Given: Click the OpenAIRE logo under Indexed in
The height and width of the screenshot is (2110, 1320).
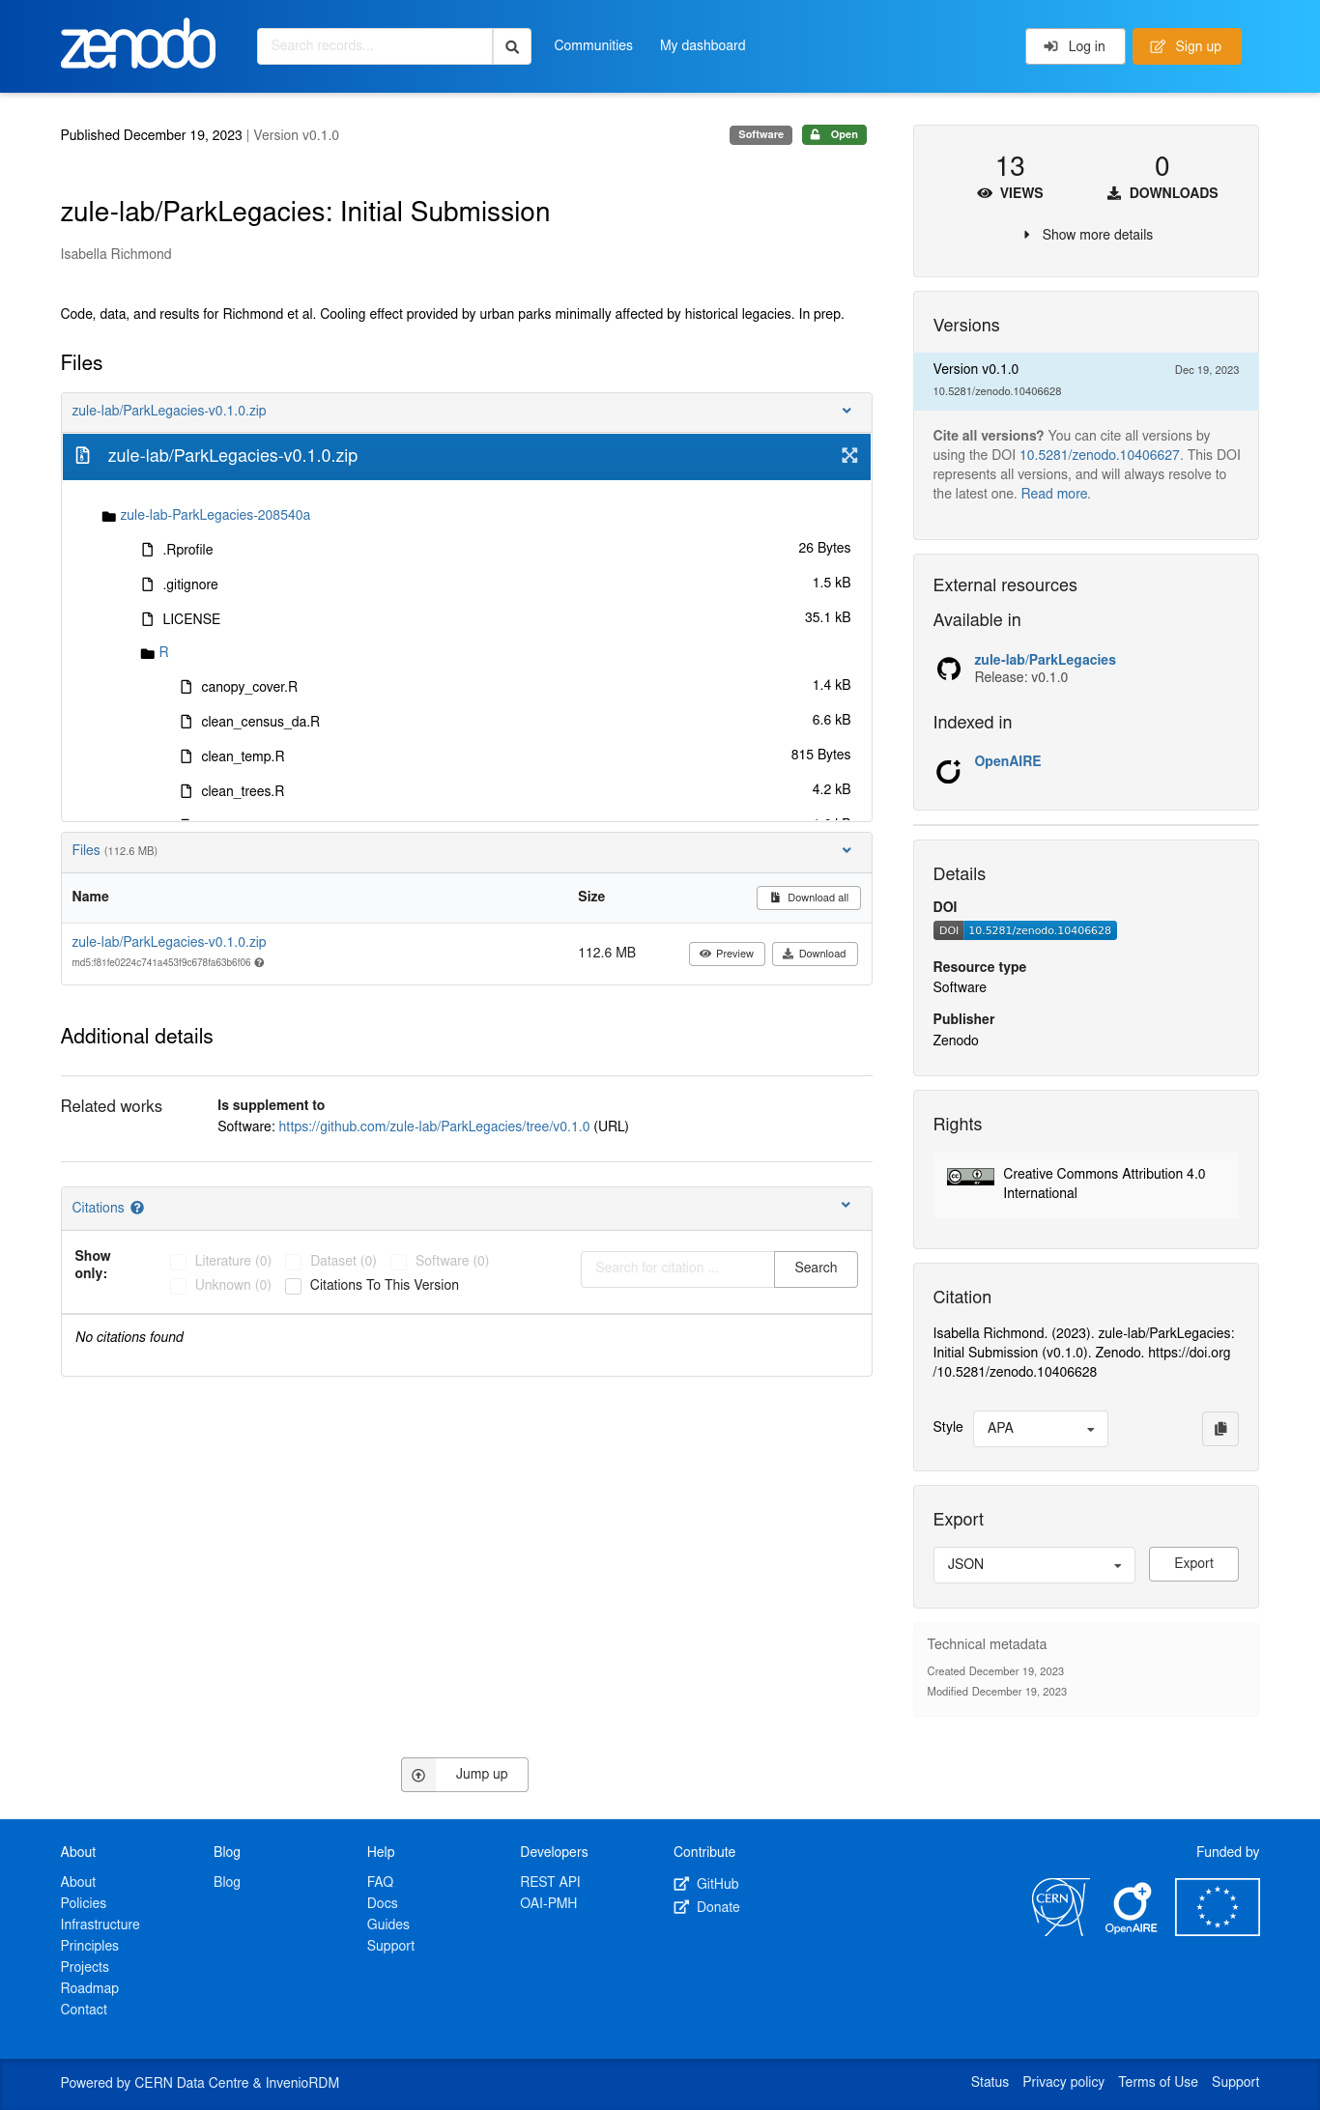Looking at the screenshot, I should 948,770.
